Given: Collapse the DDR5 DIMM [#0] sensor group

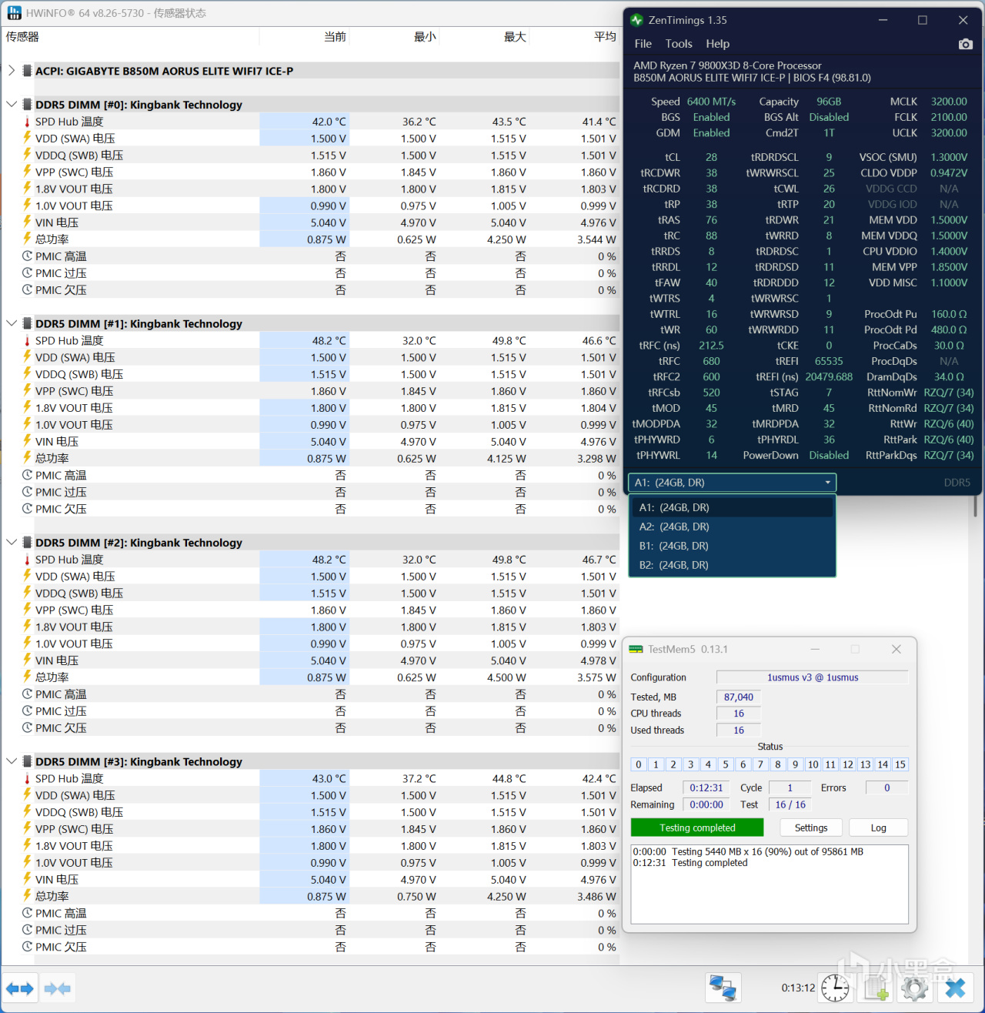Looking at the screenshot, I should tap(11, 105).
